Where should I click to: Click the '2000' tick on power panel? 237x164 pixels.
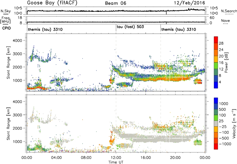17,67
